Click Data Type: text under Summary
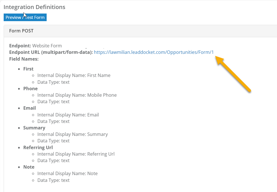The image size is (277, 192). tap(53, 140)
